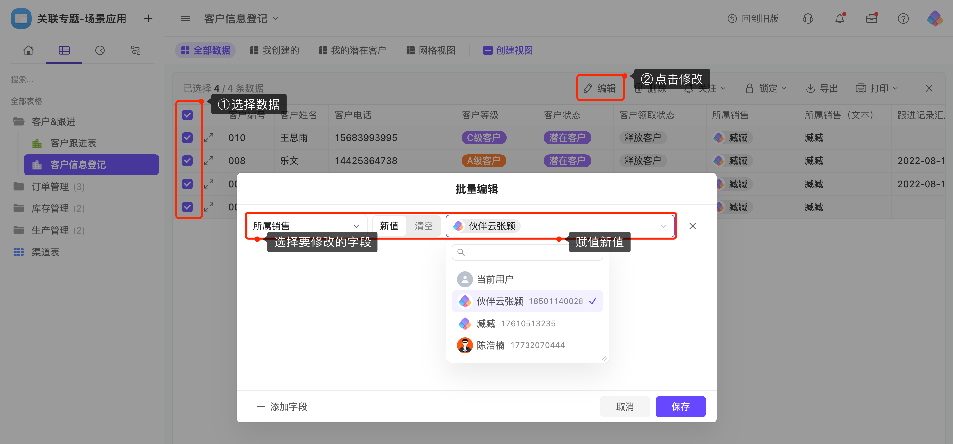Viewport: 953px width, 444px height.
Task: Uncheck the checkbox for row 010
Action: coord(187,138)
